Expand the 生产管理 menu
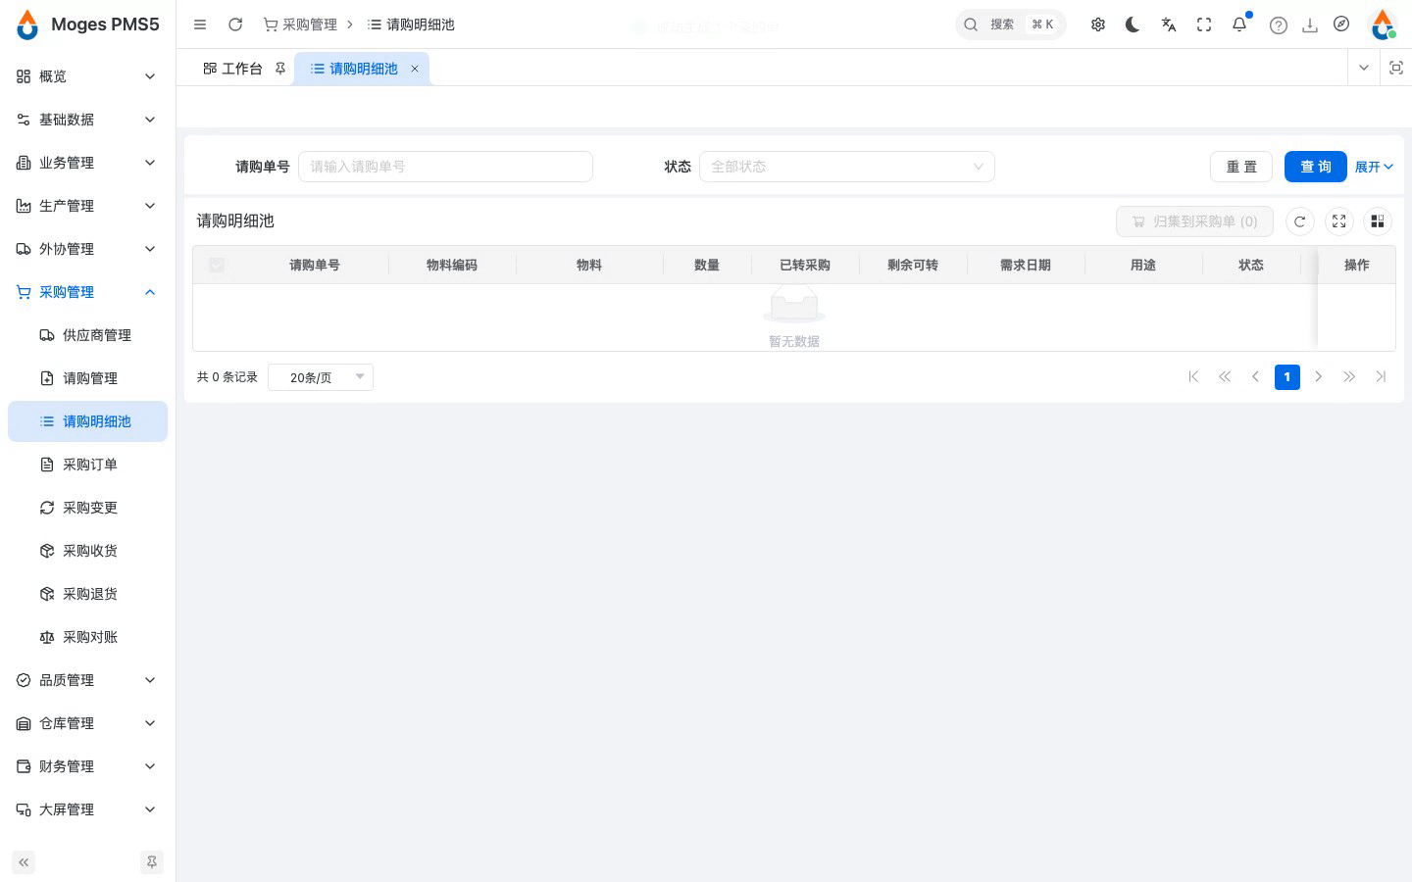The image size is (1412, 882). coord(87,206)
